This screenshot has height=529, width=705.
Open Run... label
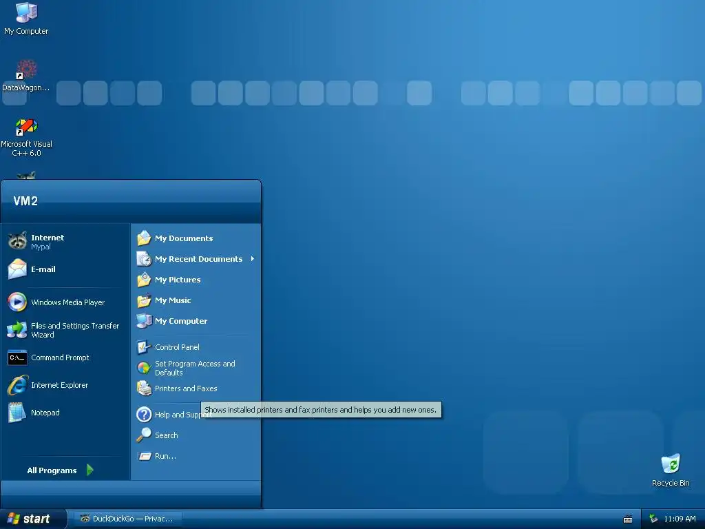pos(165,456)
